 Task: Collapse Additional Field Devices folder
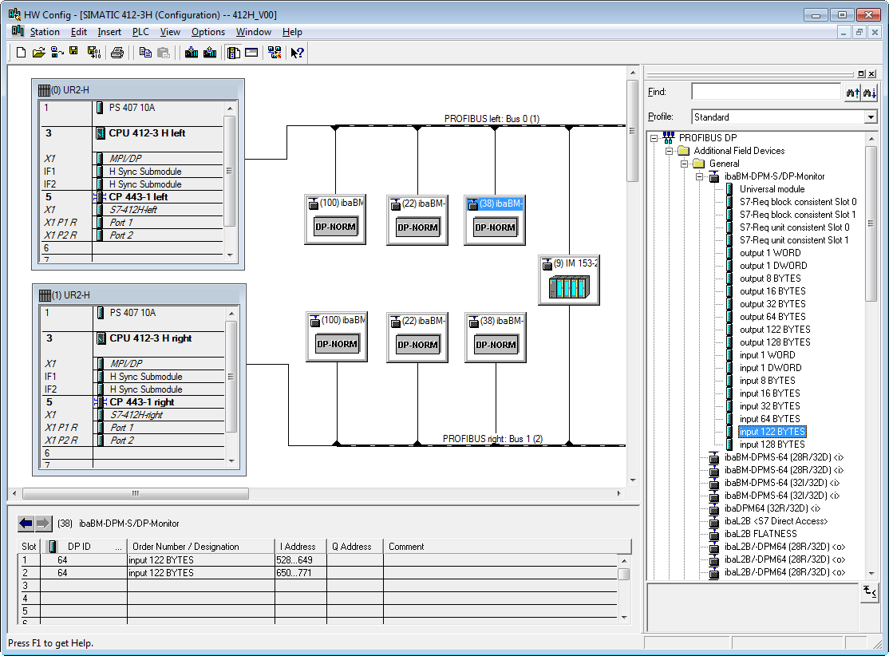pos(669,151)
